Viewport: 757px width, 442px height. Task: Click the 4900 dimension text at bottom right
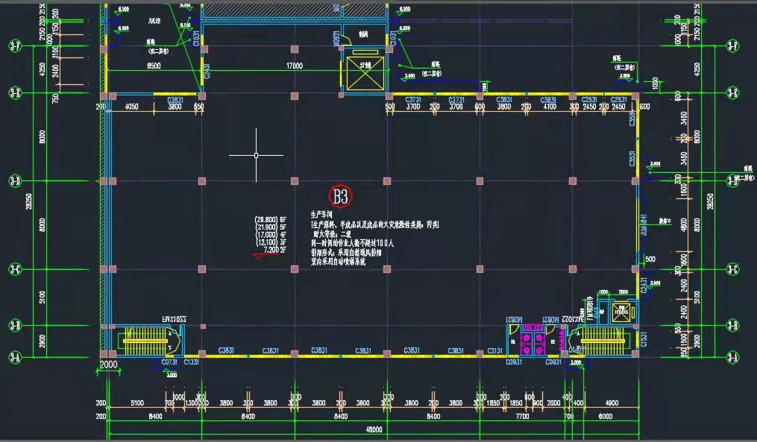(612, 403)
